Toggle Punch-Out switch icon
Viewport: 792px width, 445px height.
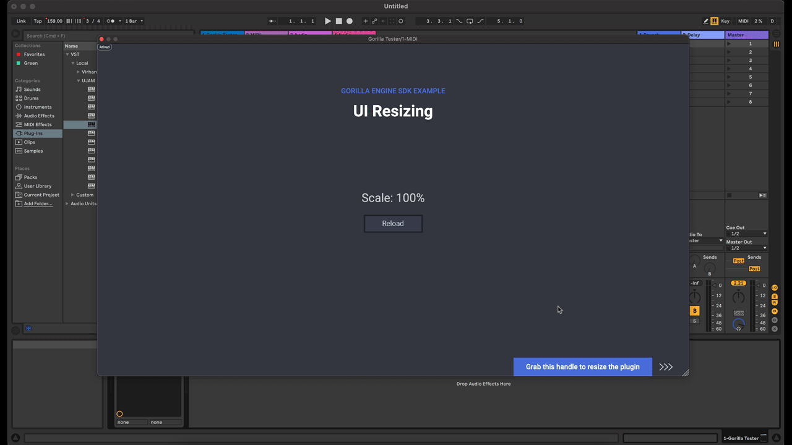click(x=480, y=21)
